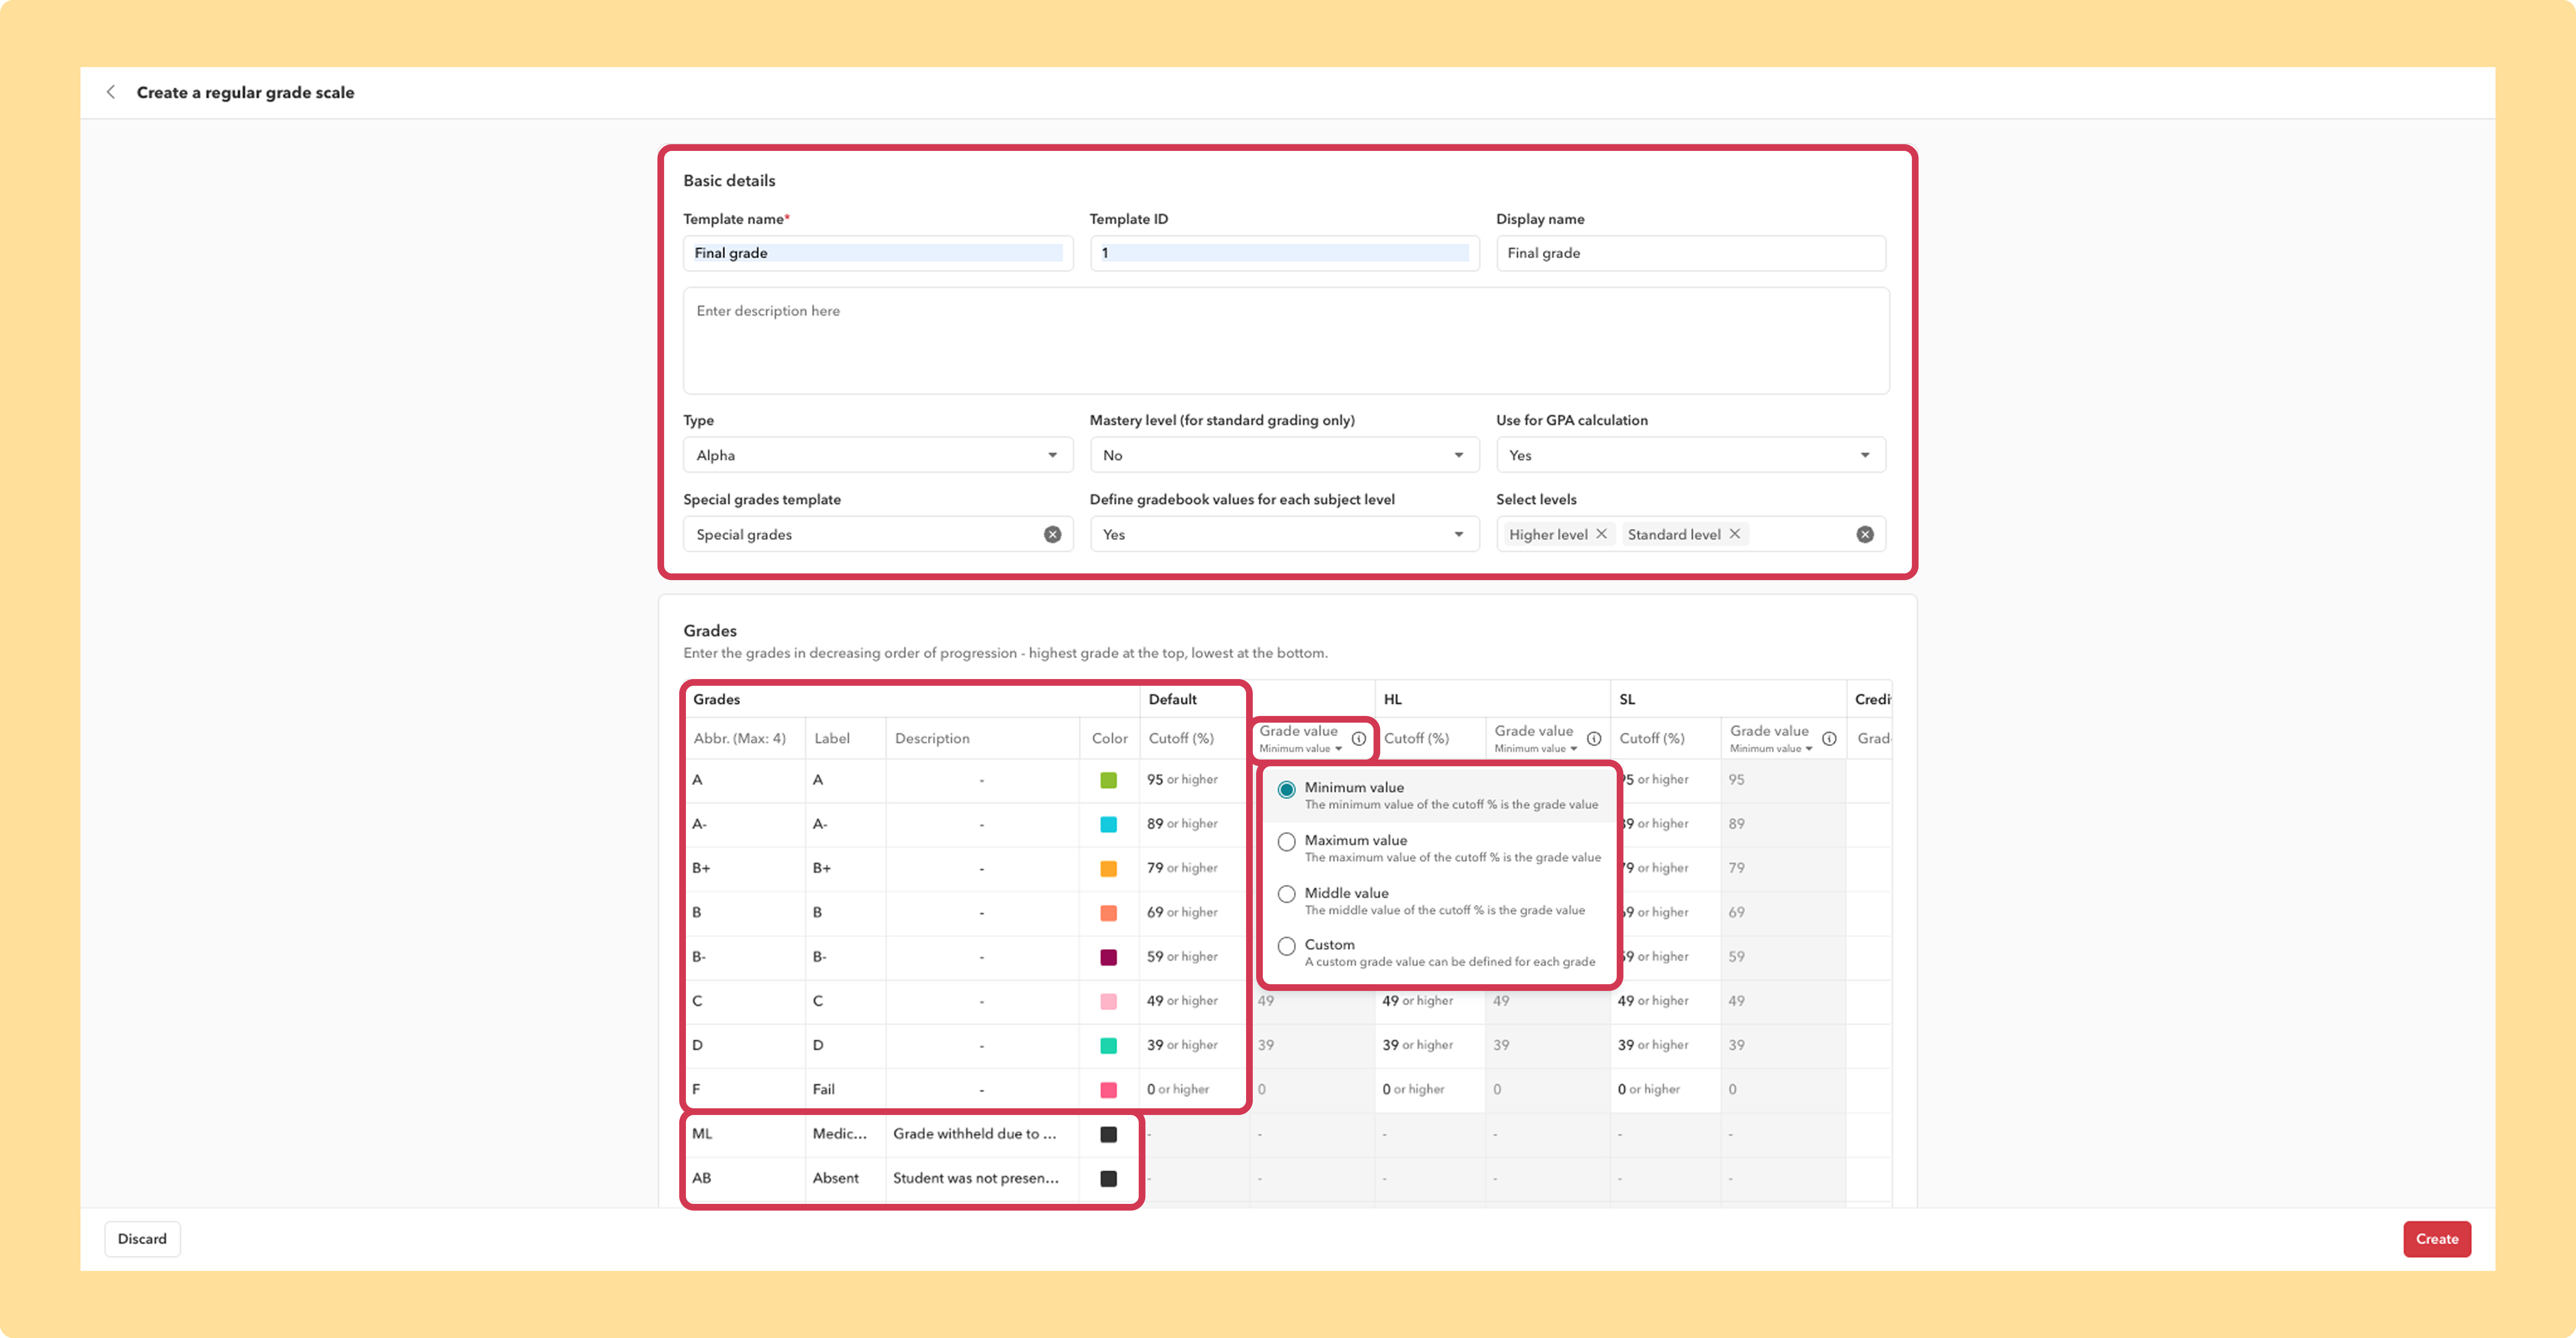The image size is (2576, 1338).
Task: Edit the Default cutoff 95 or higher cell
Action: coord(1194,780)
